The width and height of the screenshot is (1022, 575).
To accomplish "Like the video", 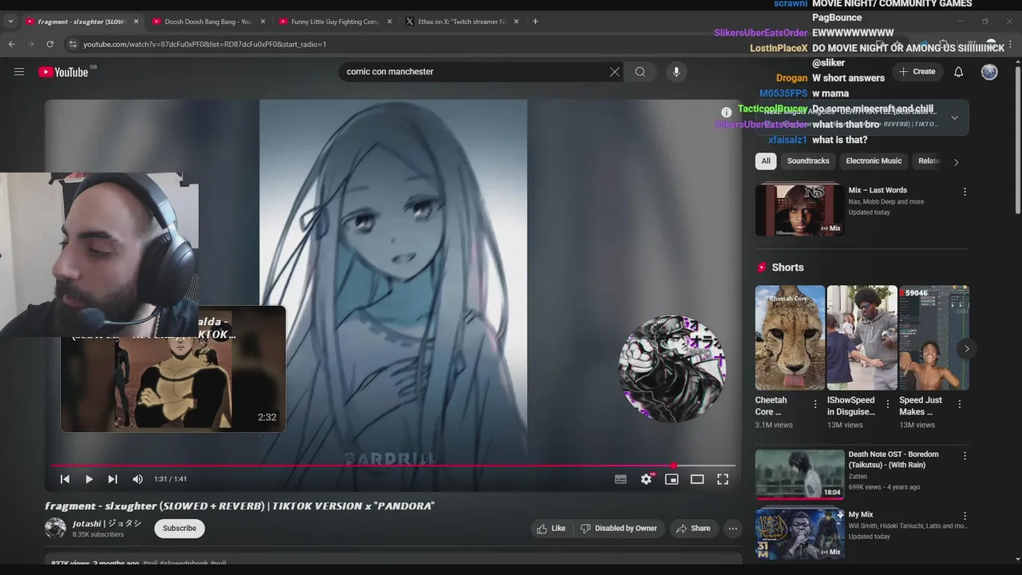I will (x=551, y=529).
